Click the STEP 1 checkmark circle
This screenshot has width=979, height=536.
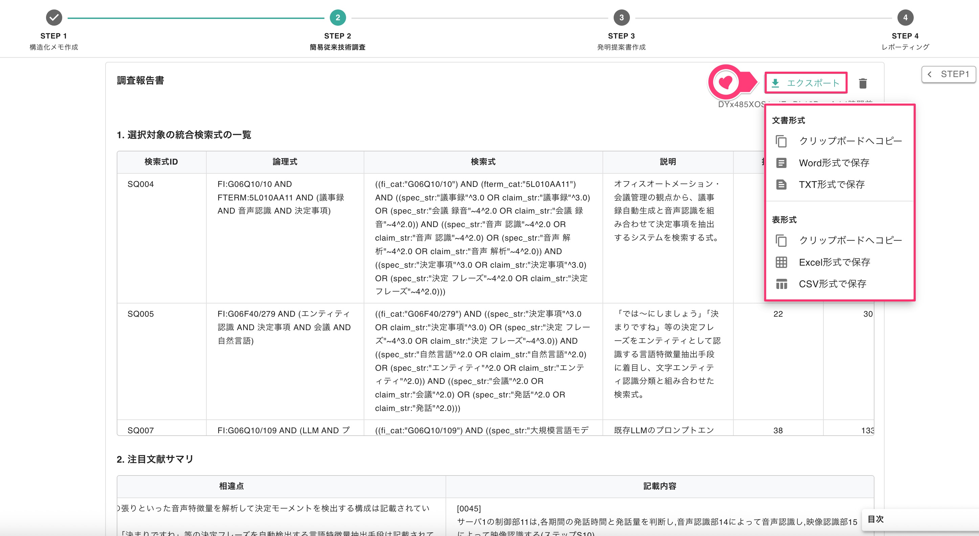click(54, 18)
